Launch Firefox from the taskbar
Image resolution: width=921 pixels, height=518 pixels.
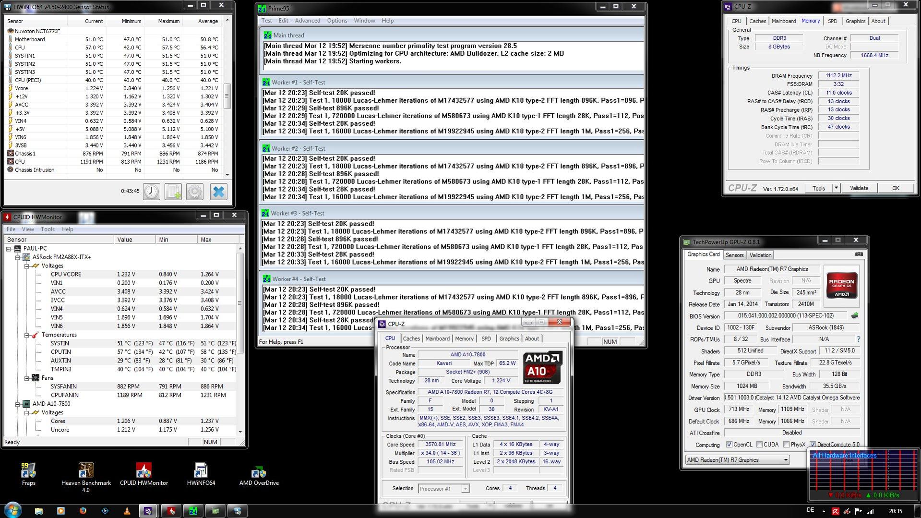click(83, 511)
